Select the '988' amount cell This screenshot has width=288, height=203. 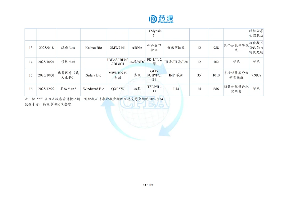216,49
